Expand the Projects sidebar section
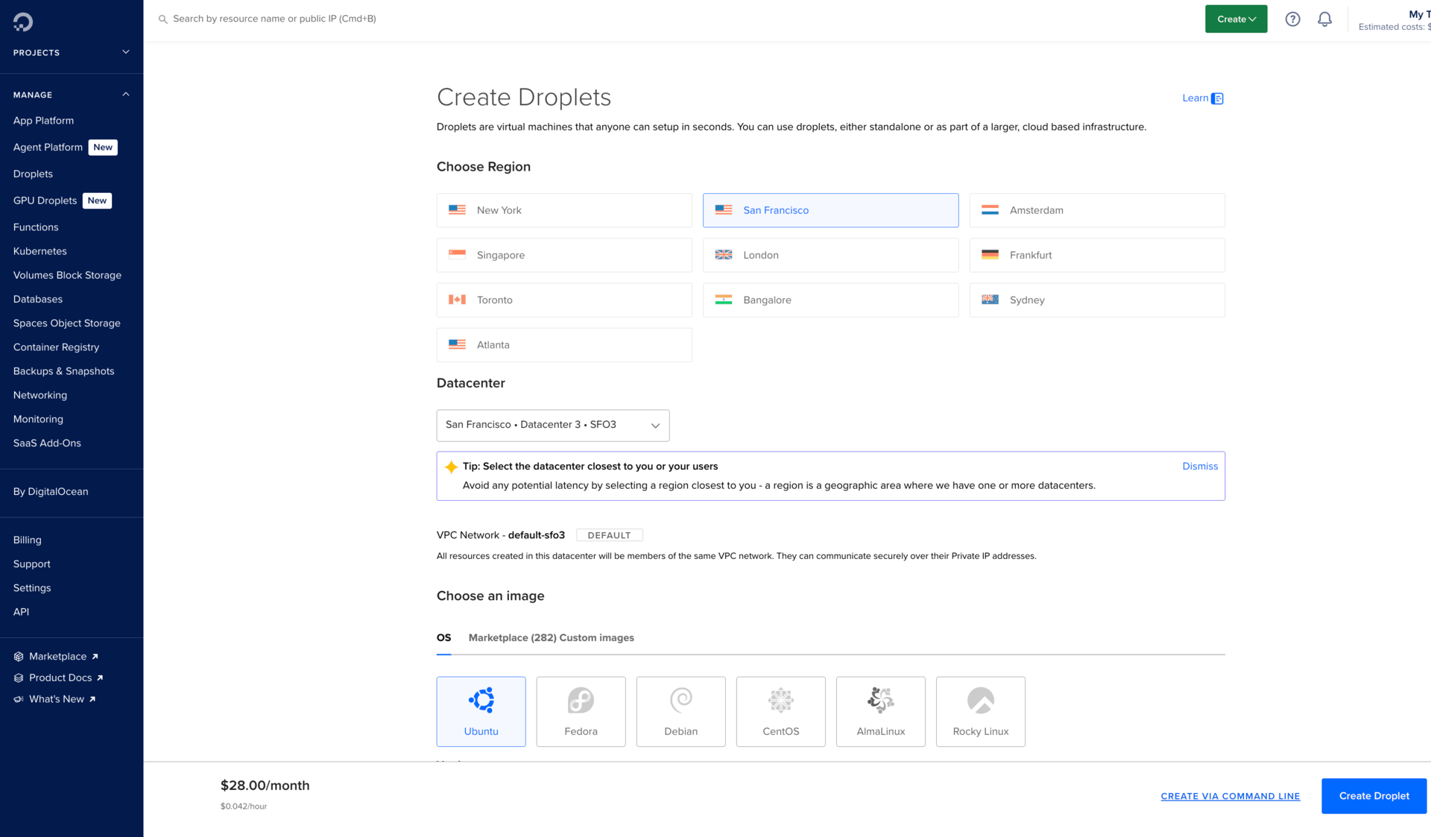The width and height of the screenshot is (1431, 837). click(125, 52)
